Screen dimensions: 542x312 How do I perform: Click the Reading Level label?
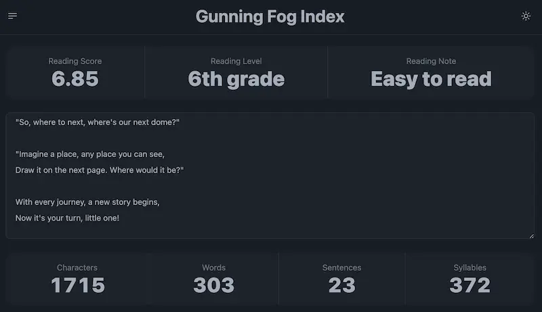click(236, 61)
